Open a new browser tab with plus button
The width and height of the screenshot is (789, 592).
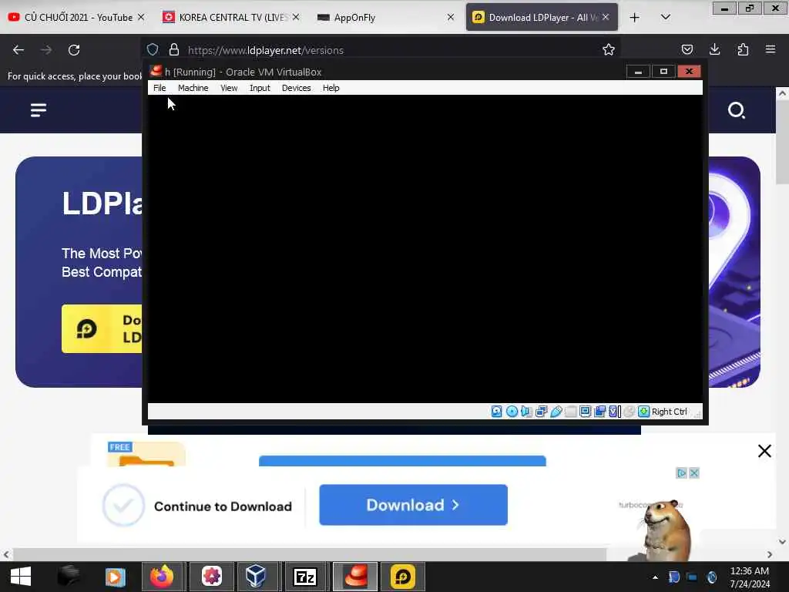(635, 18)
